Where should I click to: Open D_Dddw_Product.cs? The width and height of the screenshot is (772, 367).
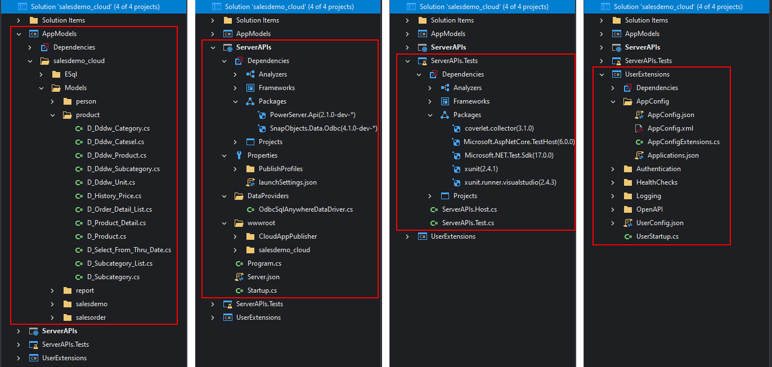tap(116, 155)
